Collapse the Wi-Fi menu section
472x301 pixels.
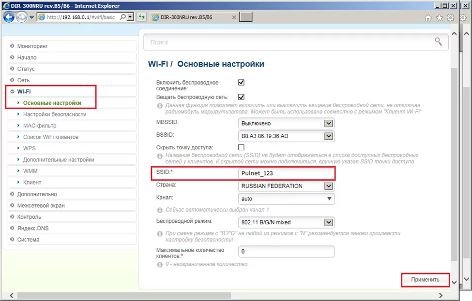72,92
